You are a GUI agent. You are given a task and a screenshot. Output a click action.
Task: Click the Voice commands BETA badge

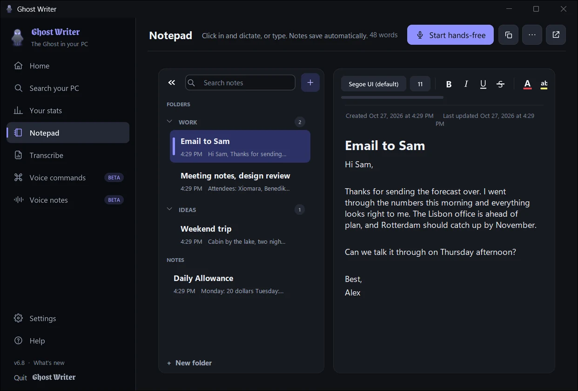coord(114,178)
